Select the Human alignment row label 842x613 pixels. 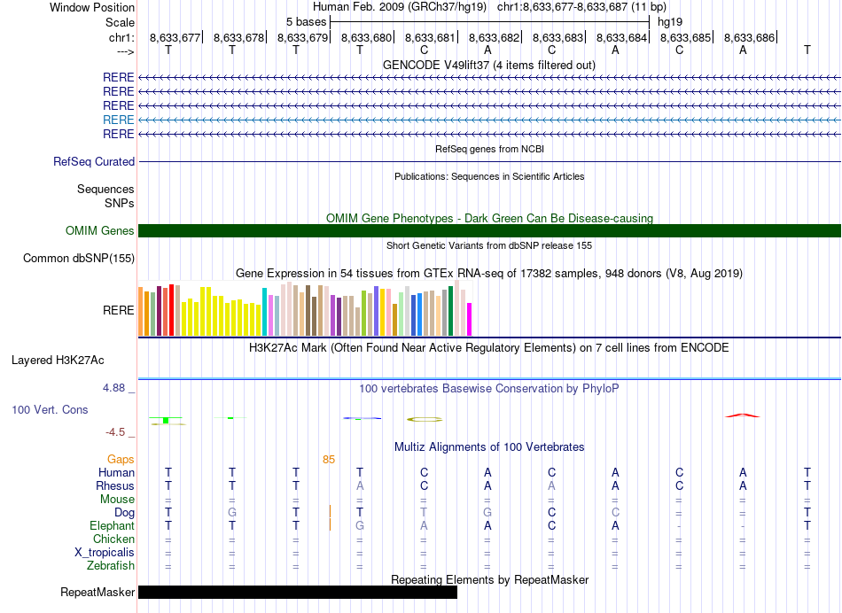pos(116,472)
